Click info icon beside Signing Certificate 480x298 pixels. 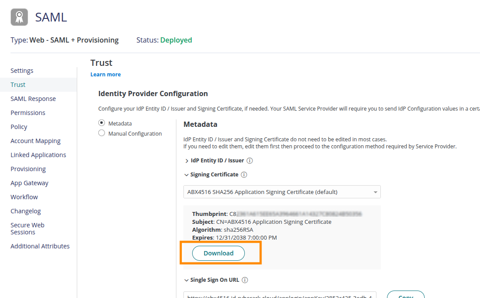click(244, 175)
